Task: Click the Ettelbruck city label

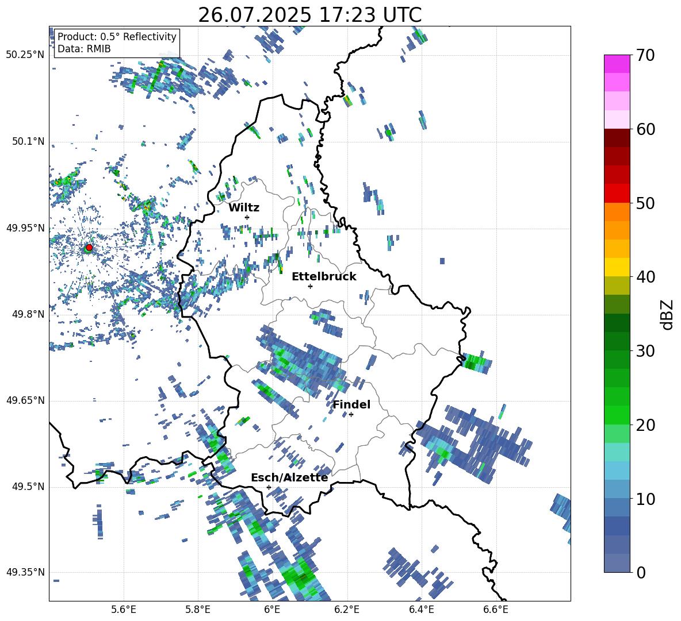Action: 324,277
